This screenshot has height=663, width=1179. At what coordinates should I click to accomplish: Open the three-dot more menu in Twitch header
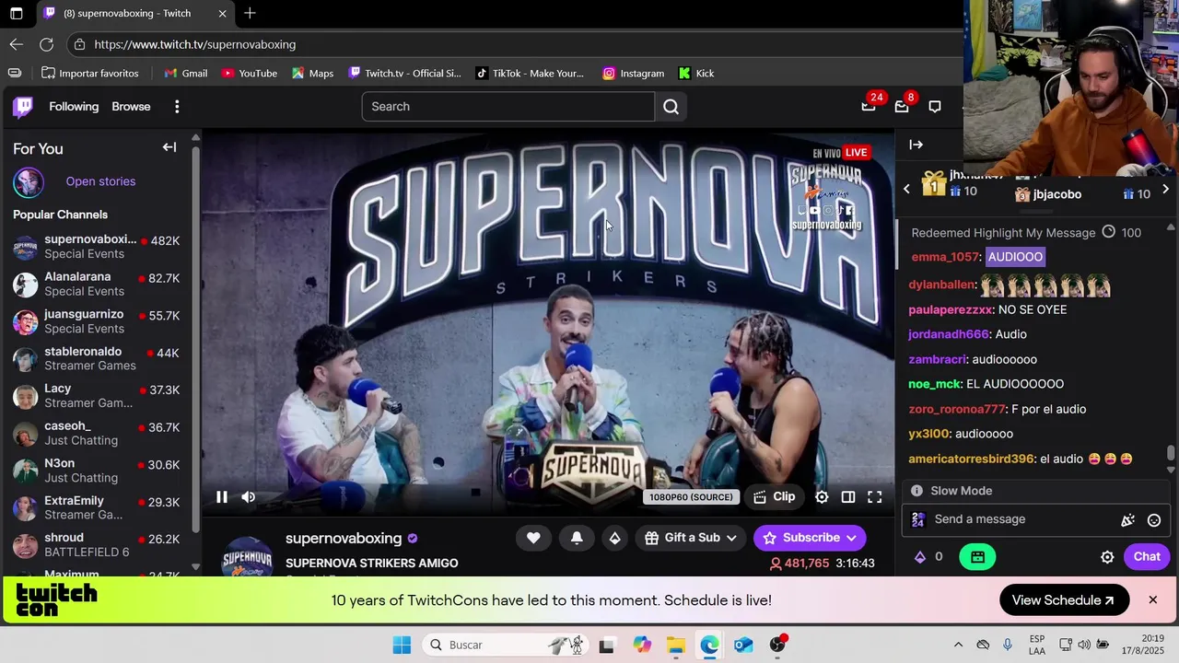(x=177, y=107)
